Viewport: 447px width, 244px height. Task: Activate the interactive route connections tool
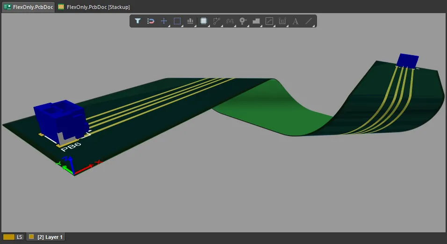(216, 21)
